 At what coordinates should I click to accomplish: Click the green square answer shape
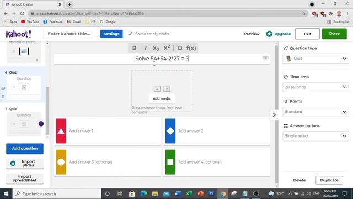(170, 162)
